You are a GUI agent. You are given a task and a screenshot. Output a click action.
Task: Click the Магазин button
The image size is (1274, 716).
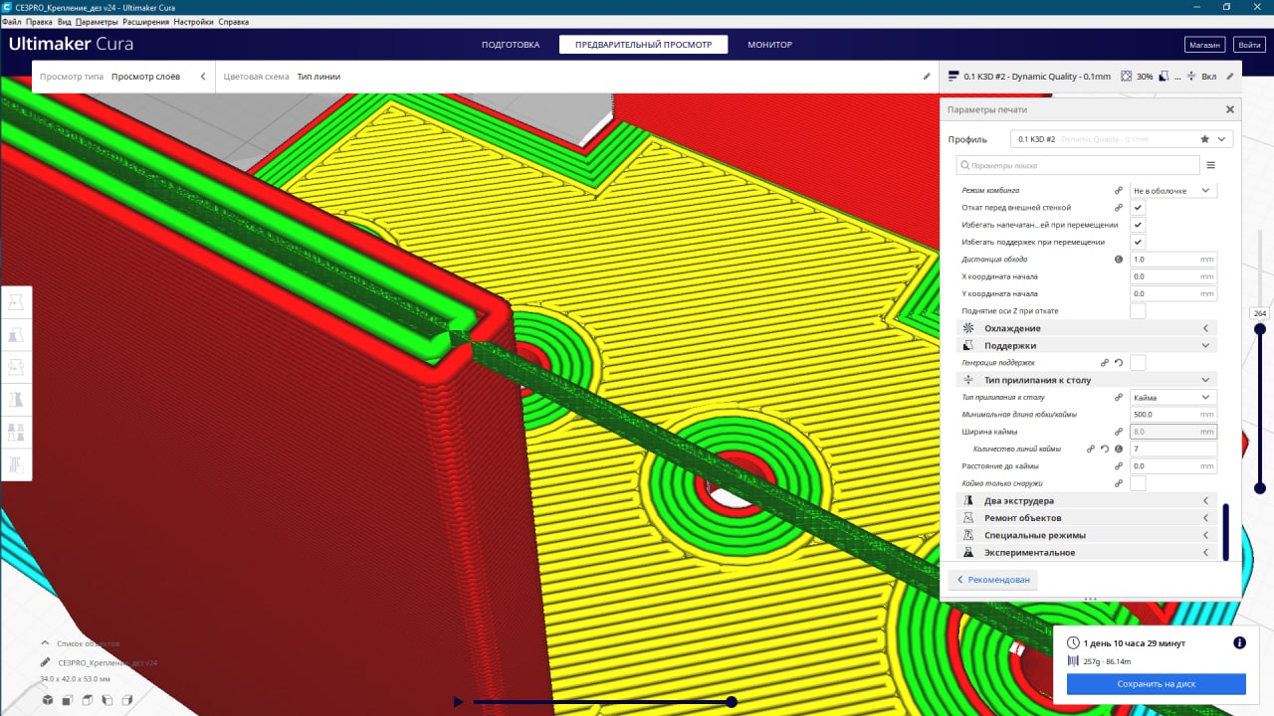point(1204,45)
